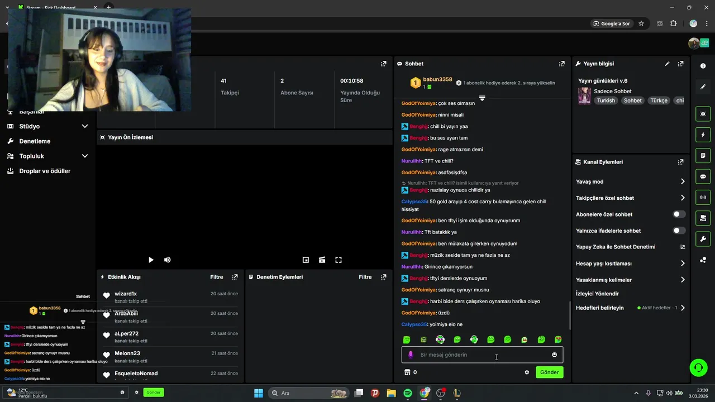This screenshot has width=715, height=402.
Task: Toggle the broadcast signal panel icon
Action: [703, 197]
